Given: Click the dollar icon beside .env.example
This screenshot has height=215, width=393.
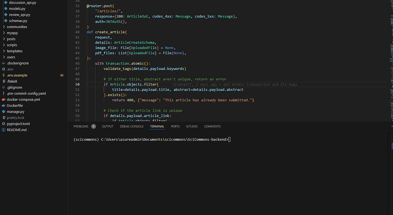Looking at the screenshot, I should pyautogui.click(x=3, y=75).
